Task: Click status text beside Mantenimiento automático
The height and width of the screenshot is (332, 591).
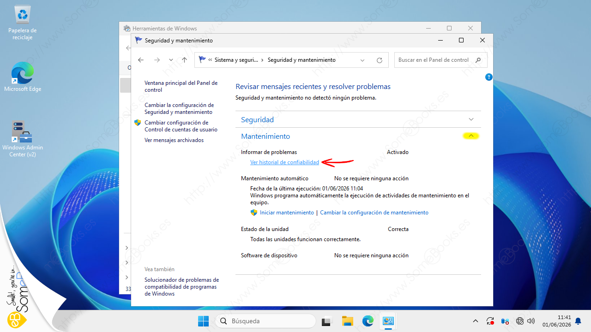Action: (x=371, y=178)
